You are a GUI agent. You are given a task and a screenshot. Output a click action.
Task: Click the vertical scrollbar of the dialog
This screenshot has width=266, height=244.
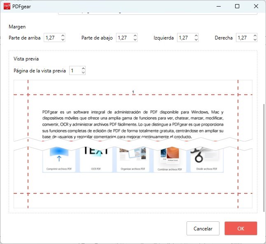(264, 158)
